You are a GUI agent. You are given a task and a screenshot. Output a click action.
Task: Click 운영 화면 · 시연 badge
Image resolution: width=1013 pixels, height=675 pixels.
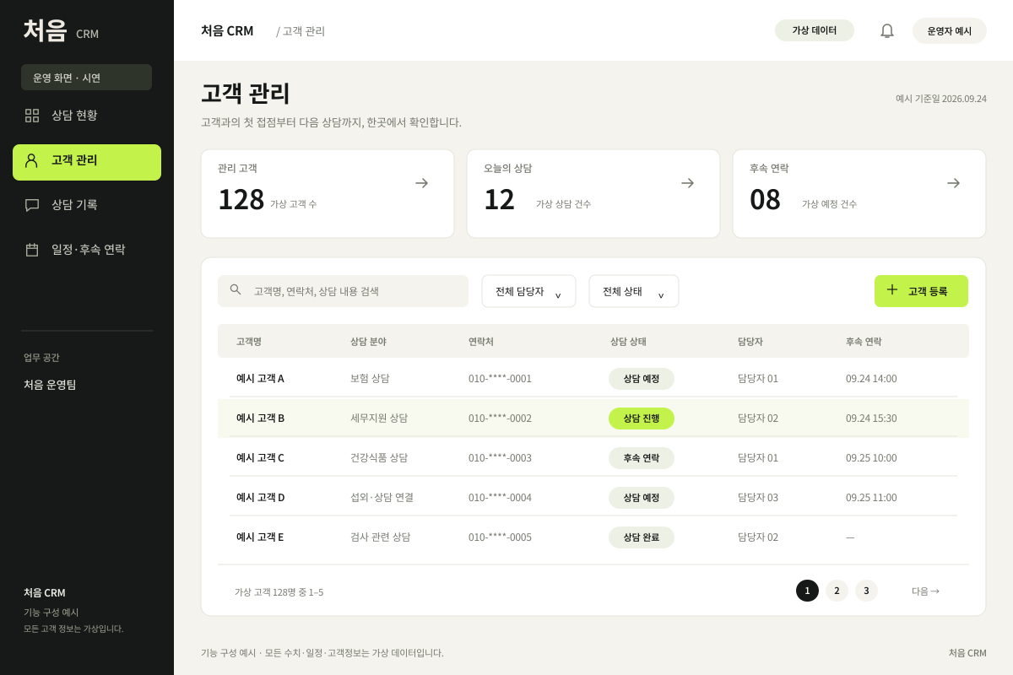pos(86,78)
